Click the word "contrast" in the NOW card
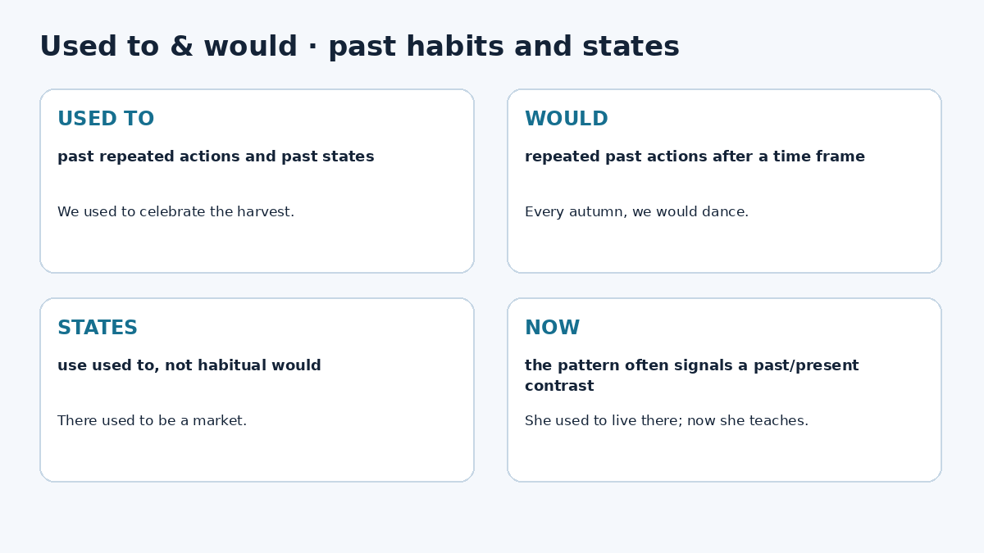This screenshot has height=553, width=984. point(559,386)
